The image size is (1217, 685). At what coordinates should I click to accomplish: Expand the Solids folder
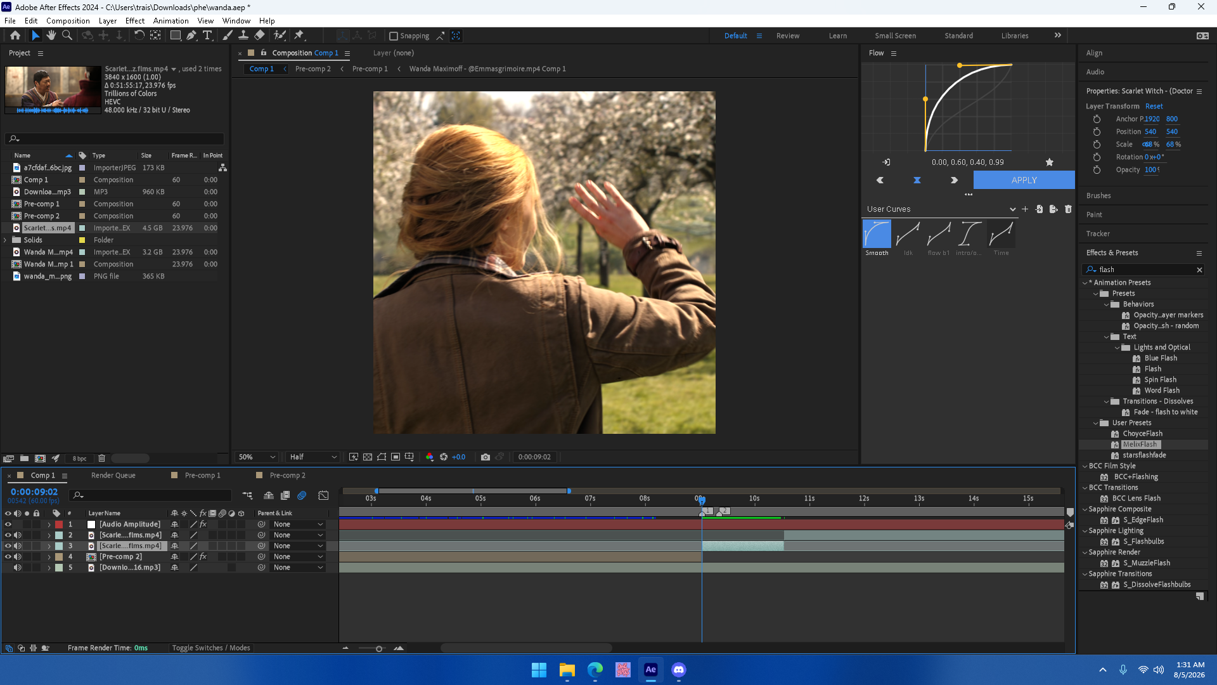(6, 240)
